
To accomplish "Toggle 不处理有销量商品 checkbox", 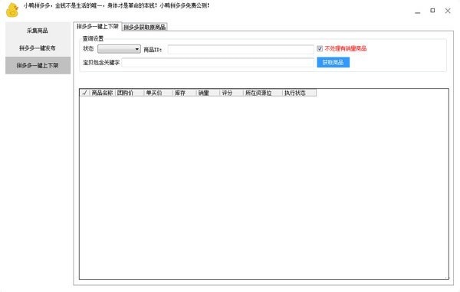I will pyautogui.click(x=320, y=49).
